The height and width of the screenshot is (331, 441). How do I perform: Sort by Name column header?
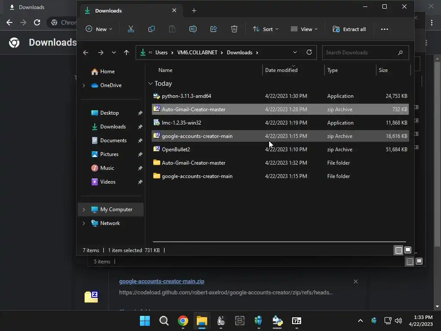[x=165, y=70]
